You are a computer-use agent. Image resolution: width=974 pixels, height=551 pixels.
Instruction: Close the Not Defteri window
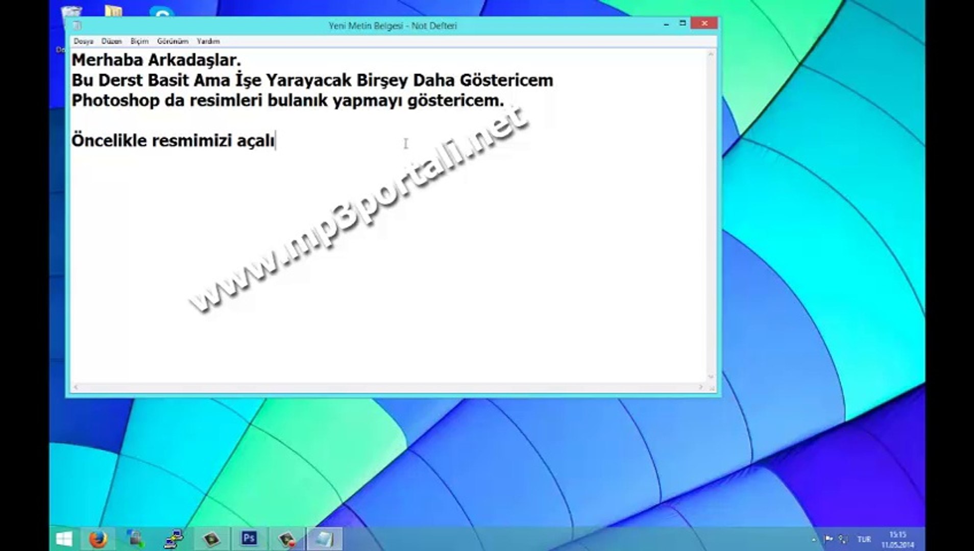[x=704, y=23]
